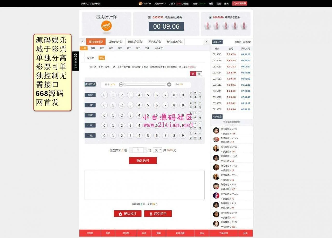Switch to the 腾讯分分彩 tab
The height and width of the screenshot is (238, 332).
coord(135,42)
